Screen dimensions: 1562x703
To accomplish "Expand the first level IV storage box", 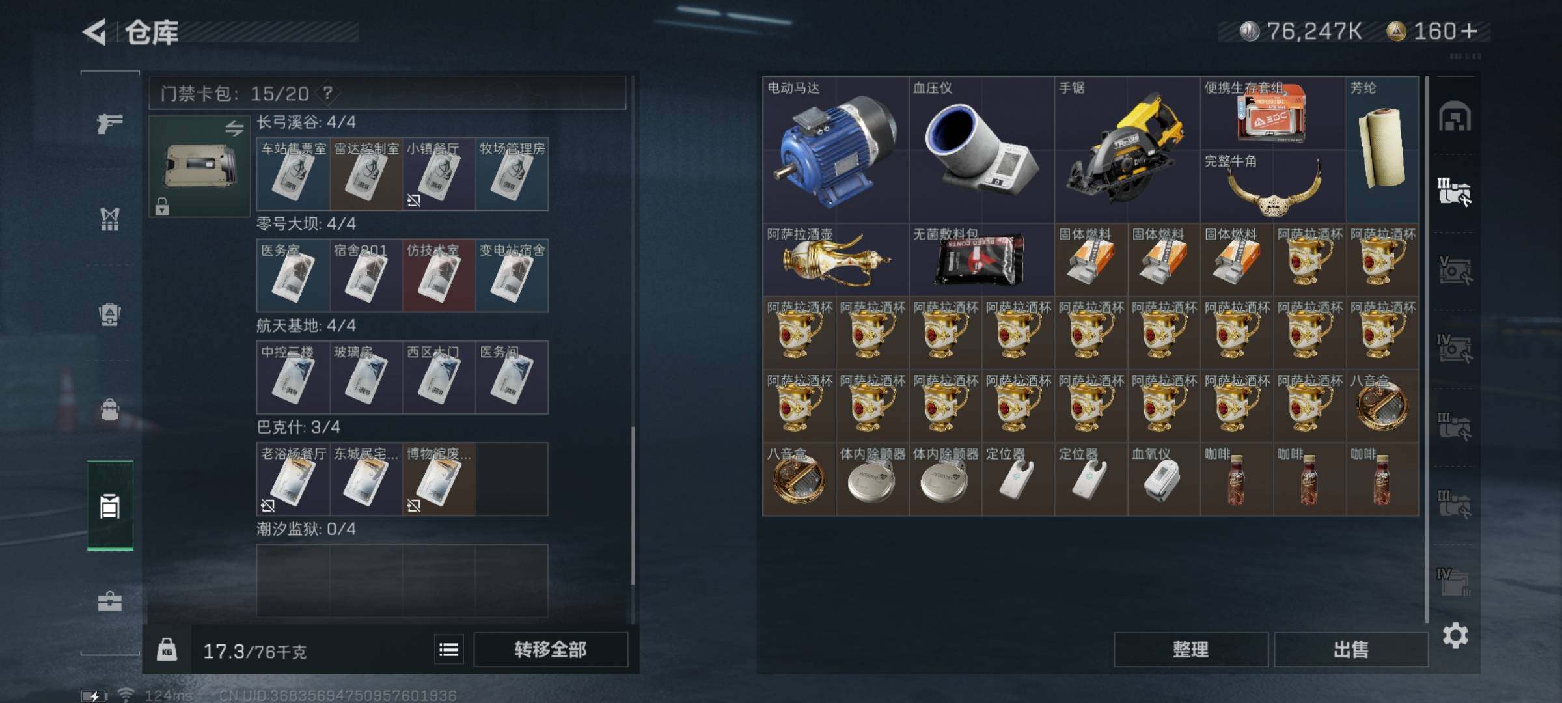I will [1455, 348].
